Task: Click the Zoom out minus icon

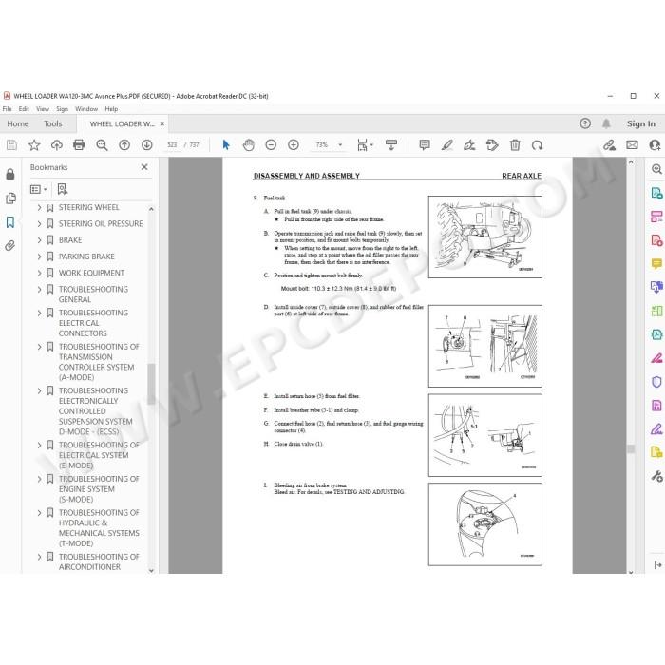Action: tap(271, 145)
